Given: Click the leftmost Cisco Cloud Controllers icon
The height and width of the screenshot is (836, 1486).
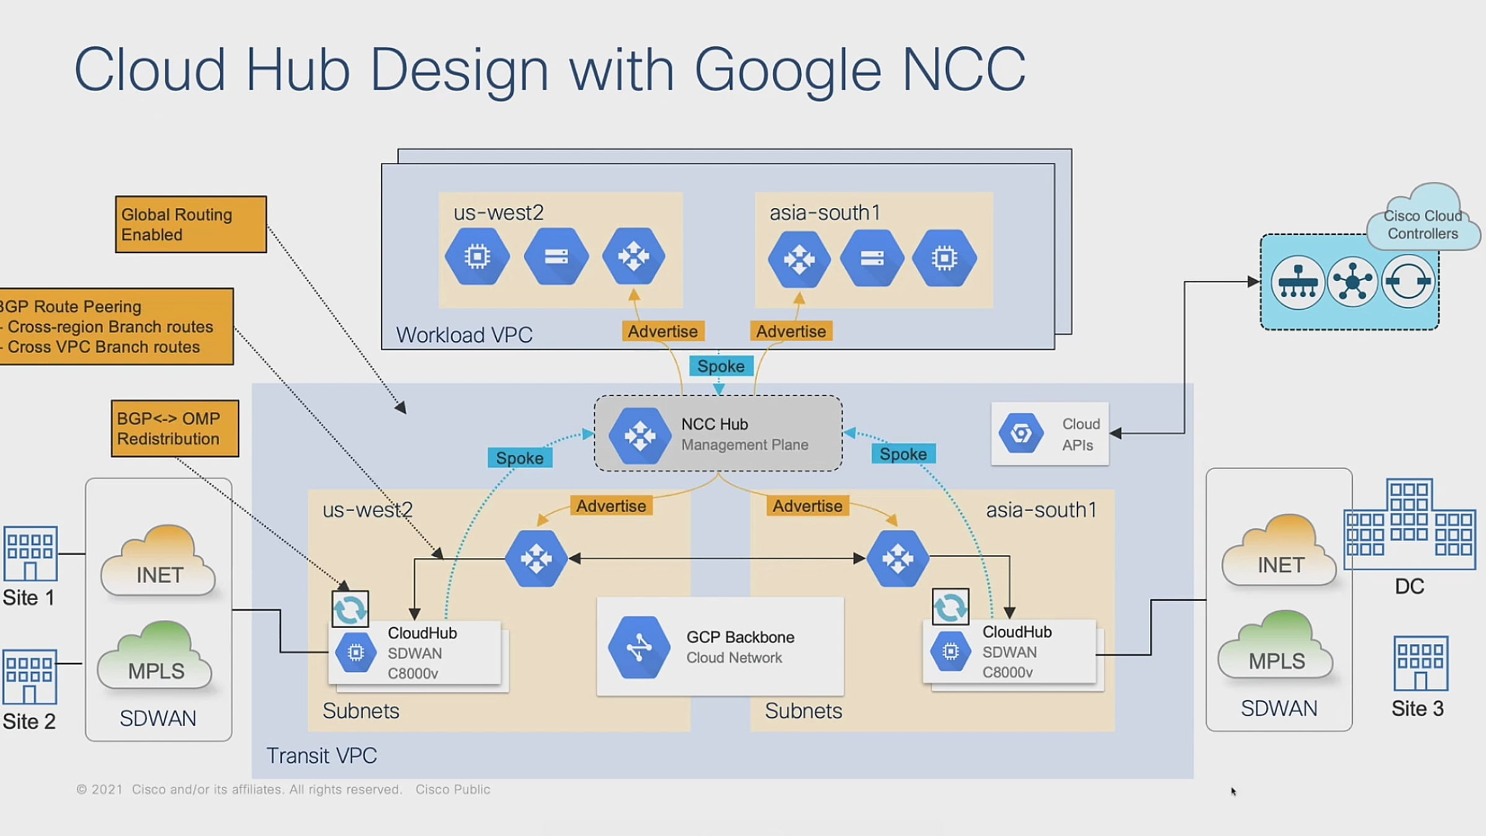Looking at the screenshot, I should (1298, 282).
